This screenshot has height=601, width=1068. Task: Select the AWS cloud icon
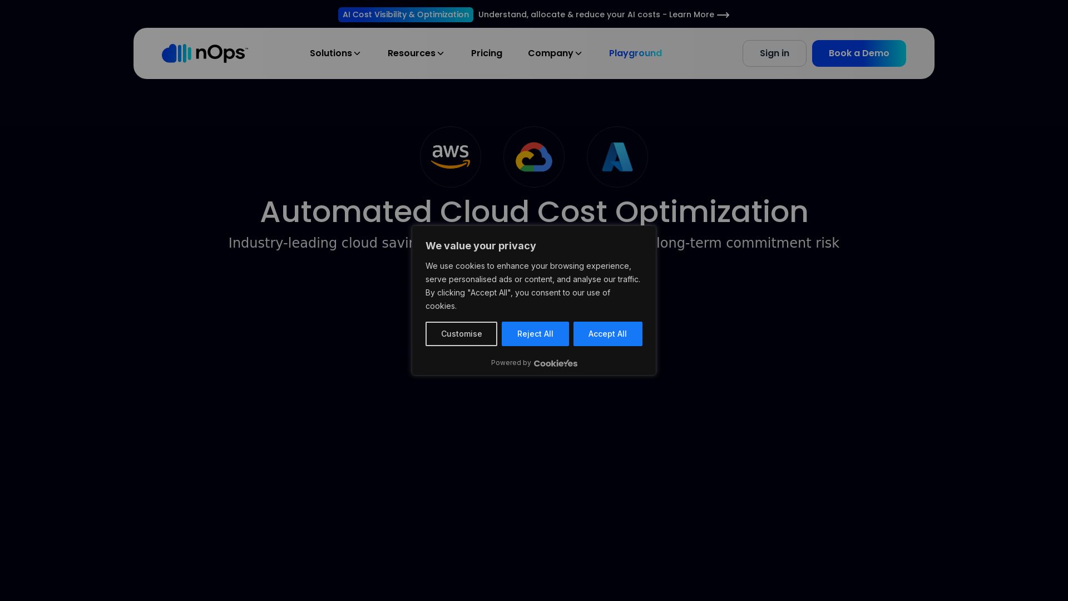[x=451, y=157]
